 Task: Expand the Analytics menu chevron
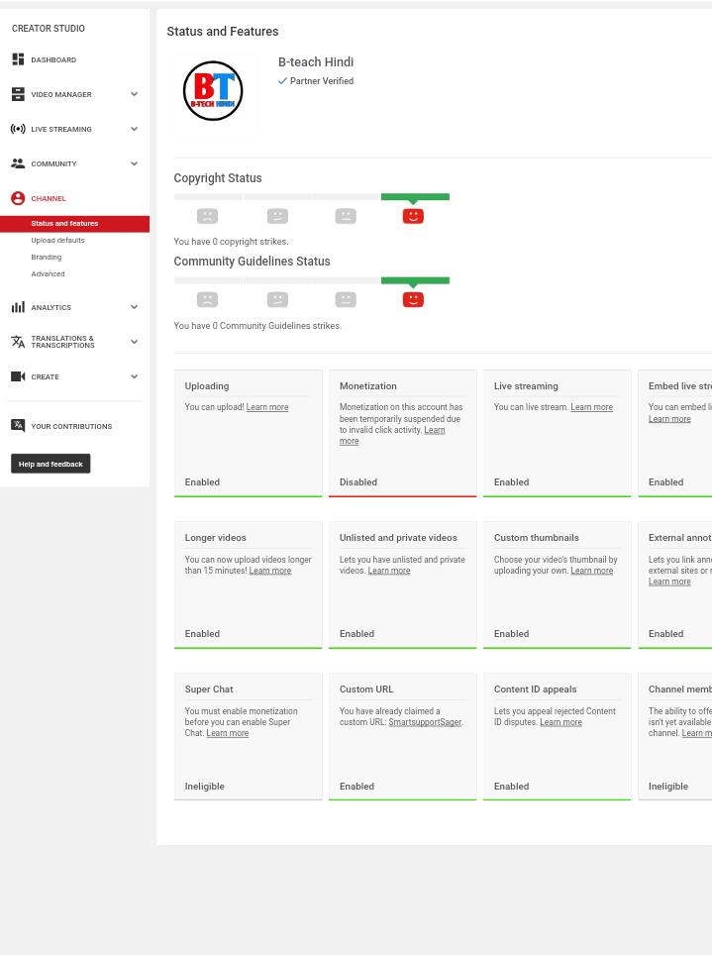[134, 307]
